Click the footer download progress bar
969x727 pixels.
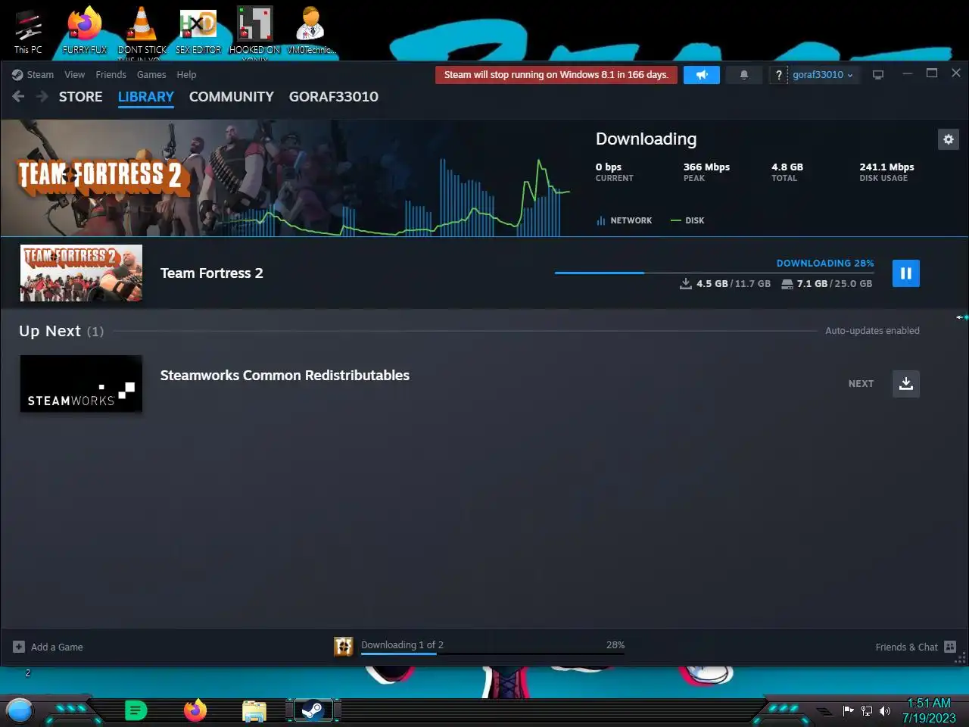click(493, 653)
